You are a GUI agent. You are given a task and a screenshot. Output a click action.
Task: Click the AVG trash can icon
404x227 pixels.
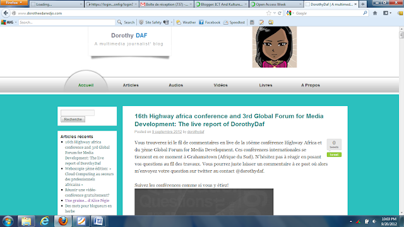pos(166,23)
